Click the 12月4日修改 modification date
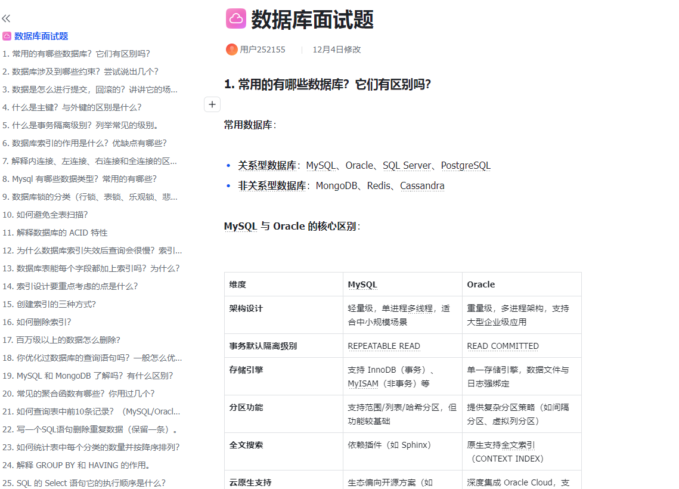Viewport: 679px width, 489px height. [x=336, y=50]
